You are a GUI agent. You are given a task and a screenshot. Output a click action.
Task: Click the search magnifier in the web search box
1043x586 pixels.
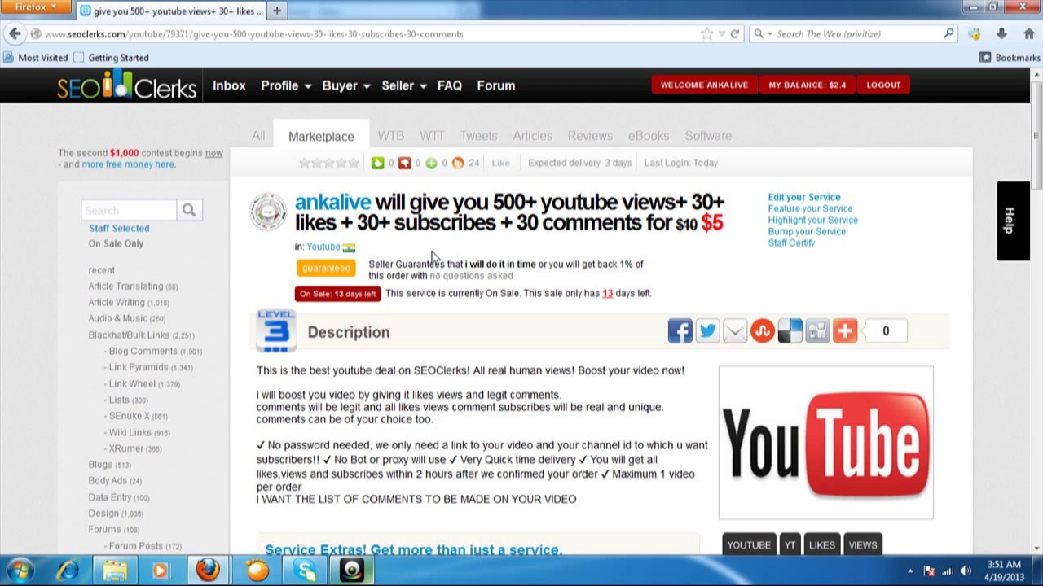pyautogui.click(x=948, y=33)
